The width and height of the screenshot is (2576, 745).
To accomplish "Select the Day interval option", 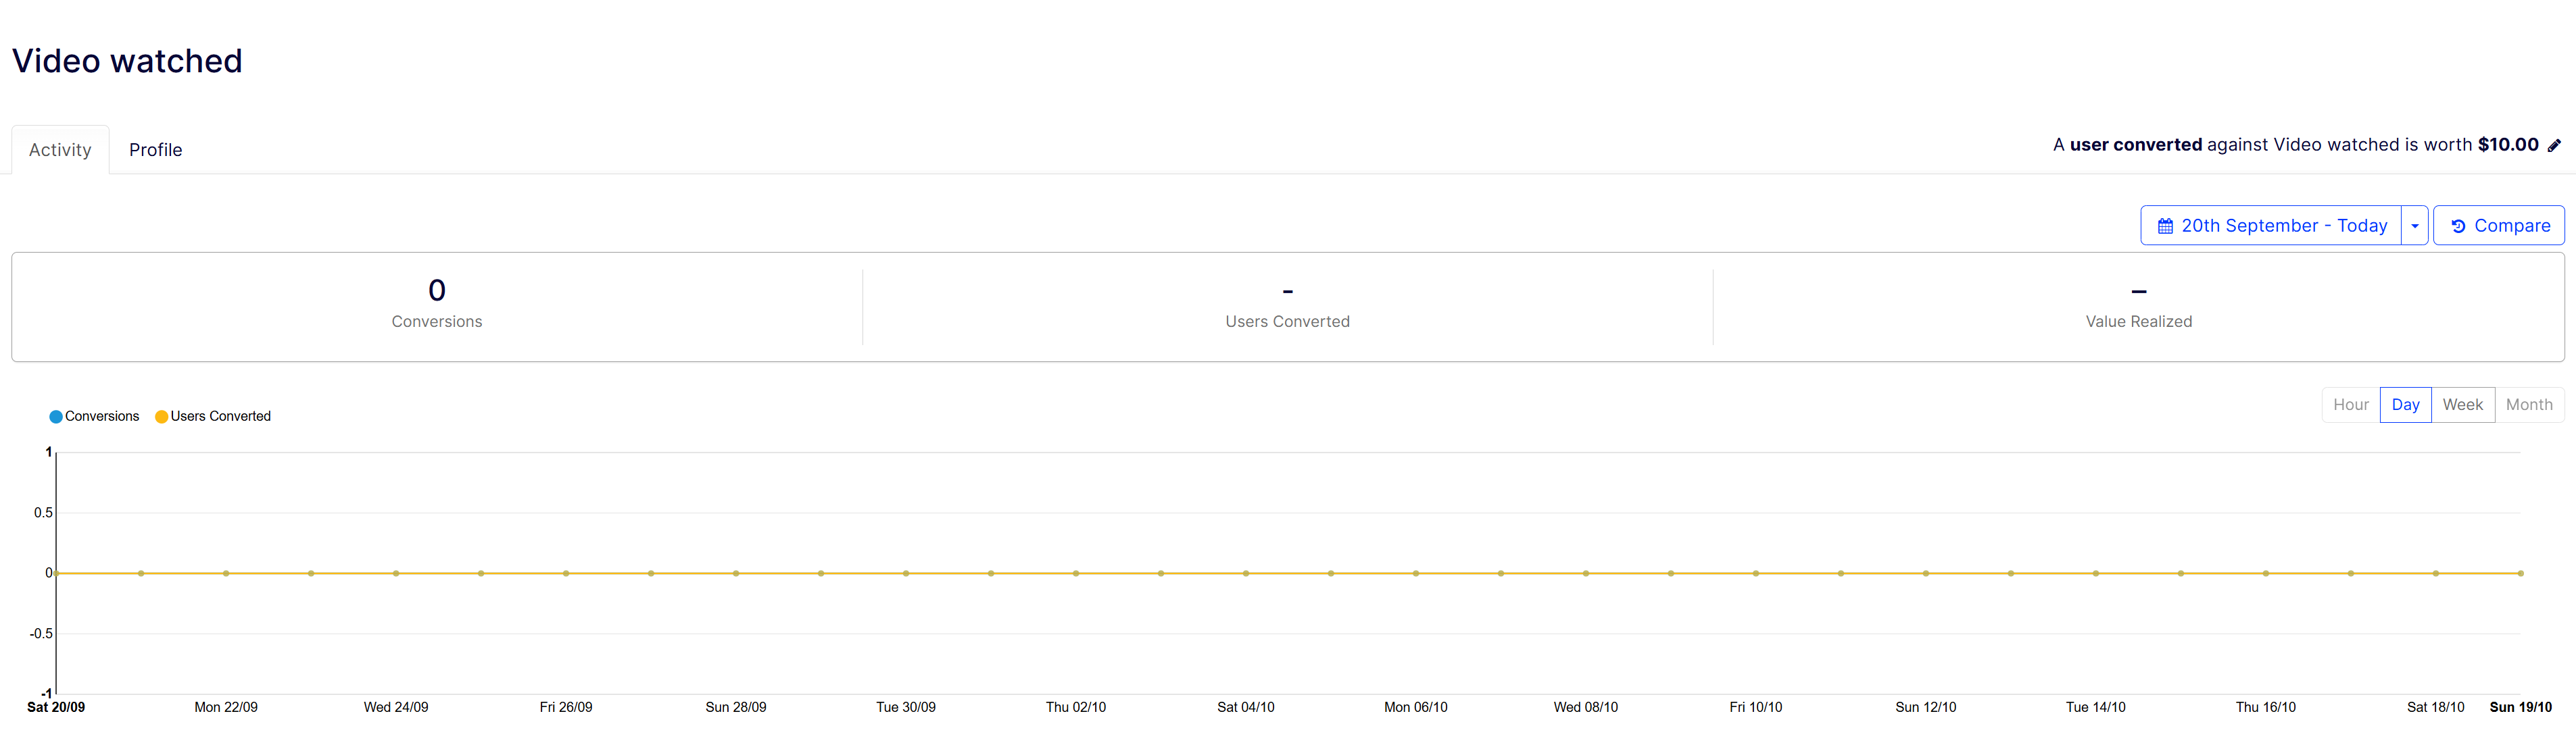I will 2405,405.
